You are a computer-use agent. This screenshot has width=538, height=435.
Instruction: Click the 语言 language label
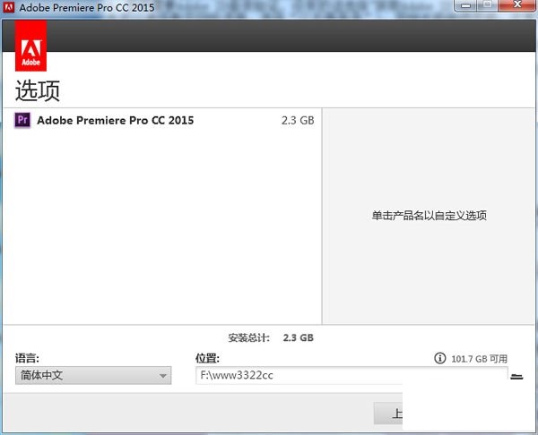click(27, 357)
